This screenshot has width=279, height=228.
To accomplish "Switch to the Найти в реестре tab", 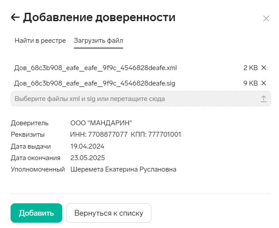I will point(40,41).
